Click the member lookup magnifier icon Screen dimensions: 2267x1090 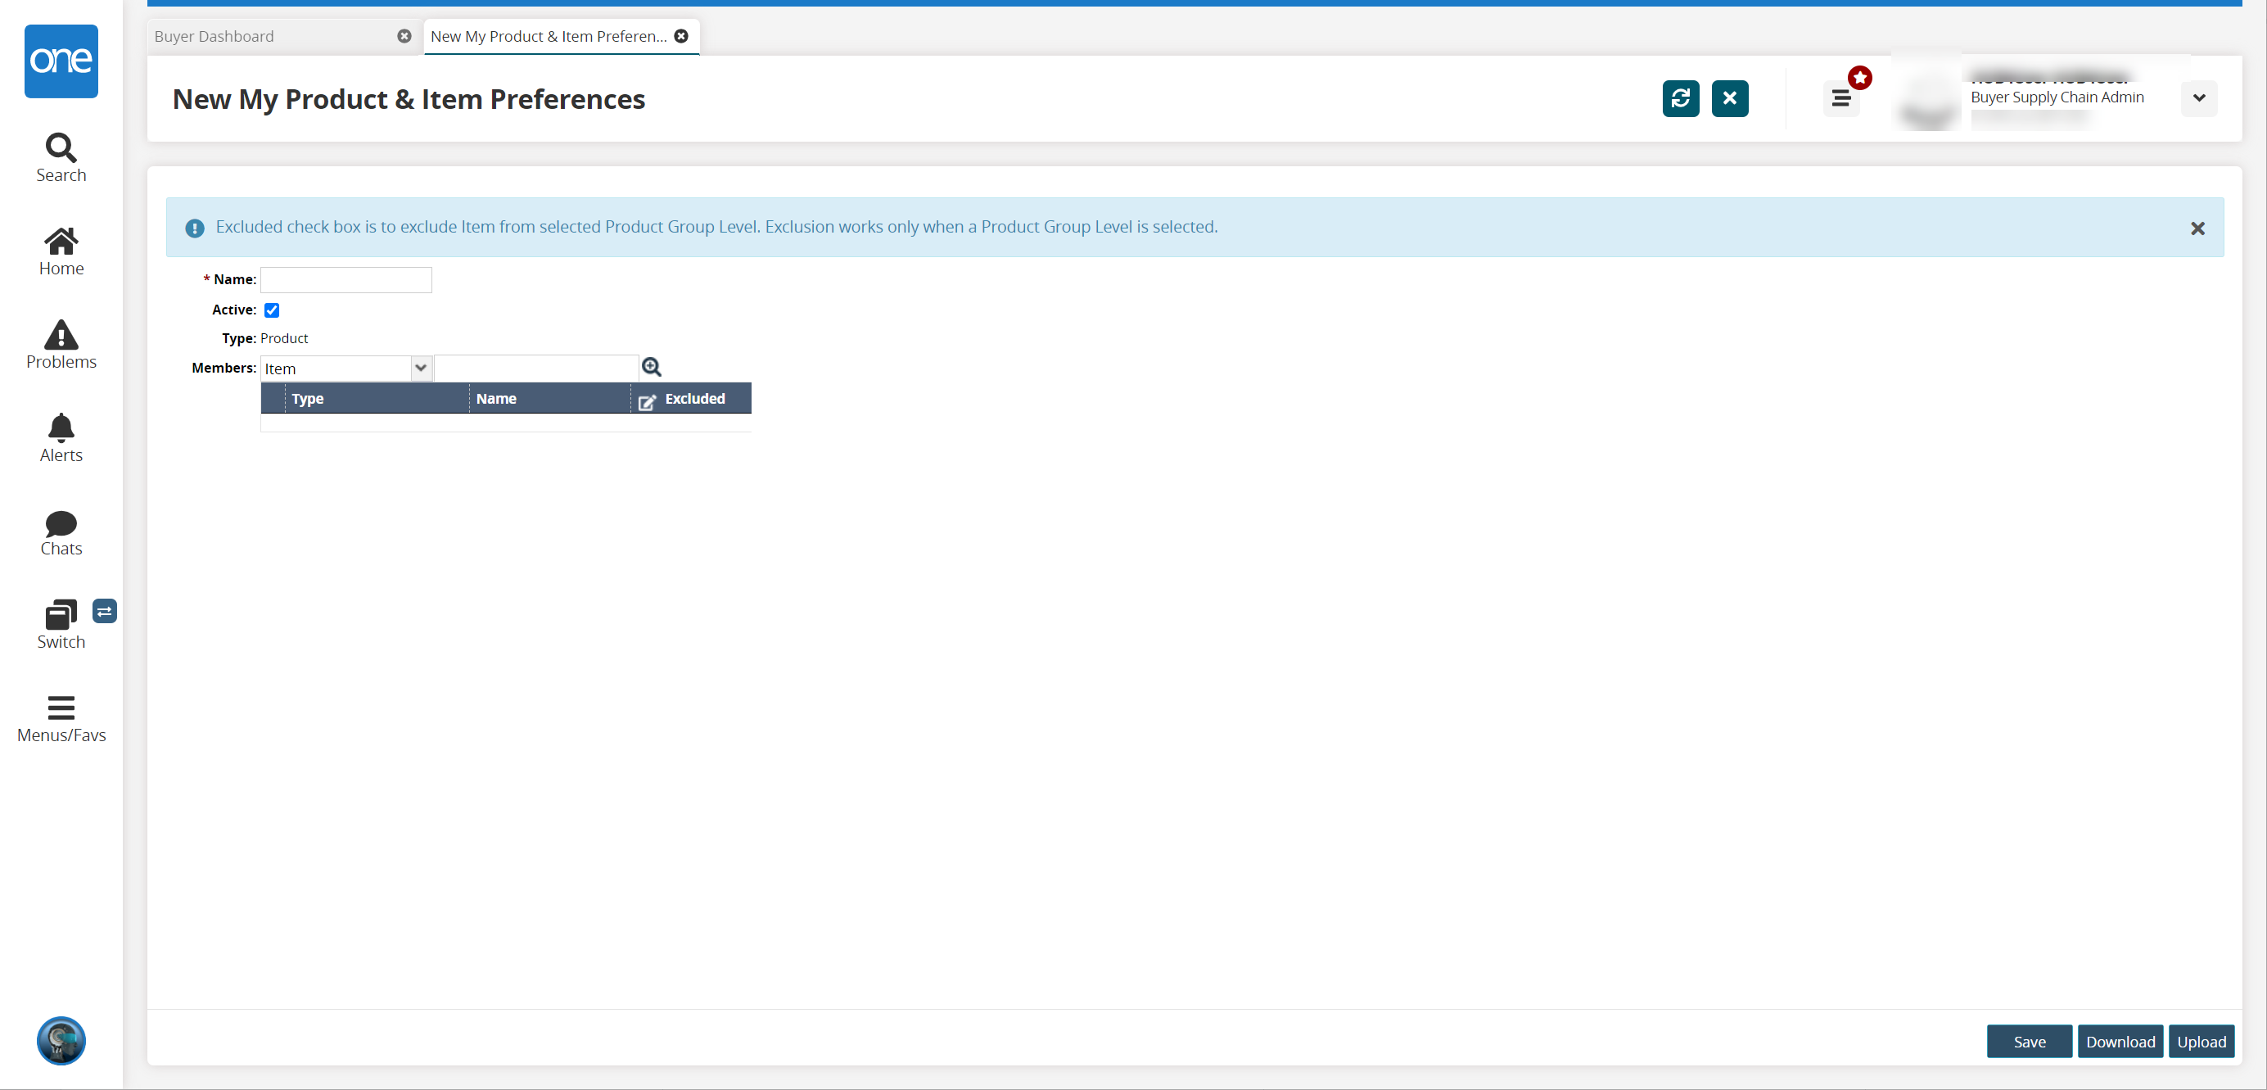coord(651,368)
